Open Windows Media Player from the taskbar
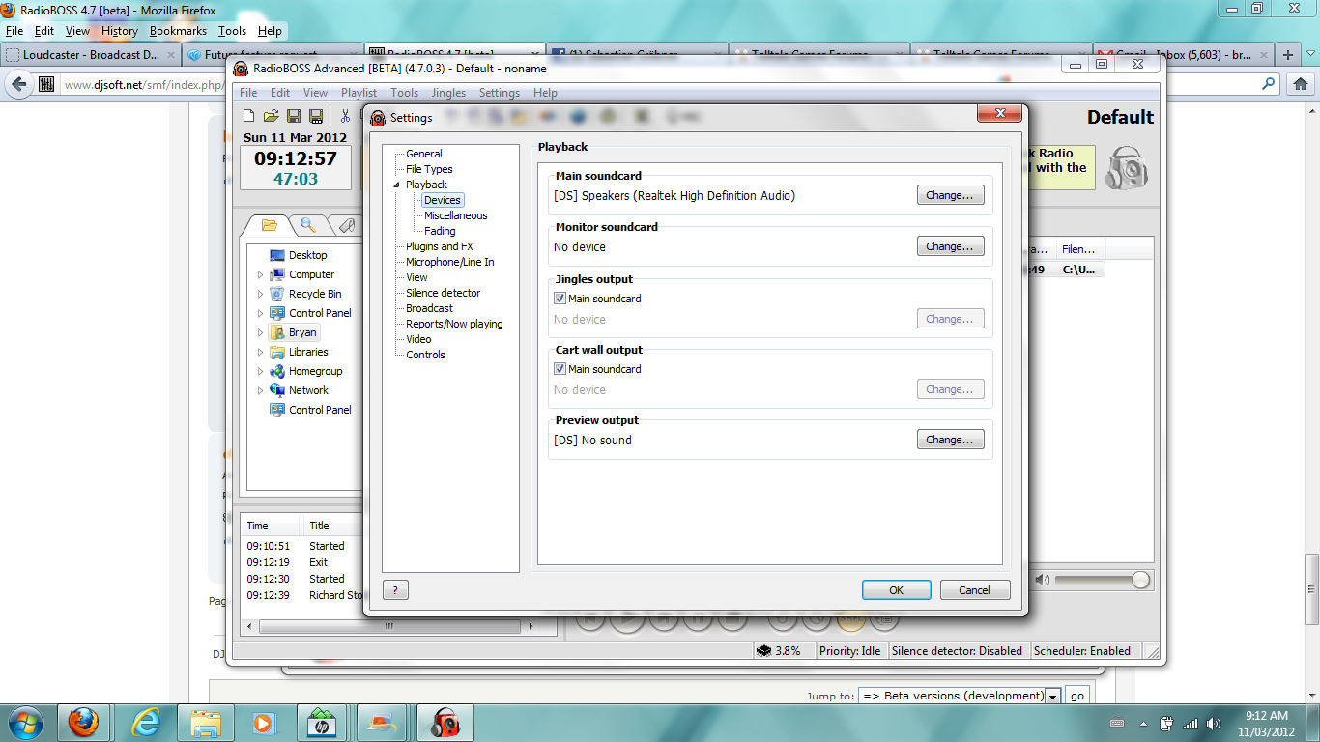The width and height of the screenshot is (1320, 742). tap(262, 723)
